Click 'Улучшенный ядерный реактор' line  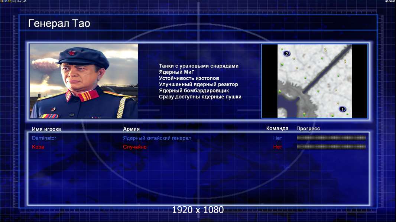click(198, 84)
